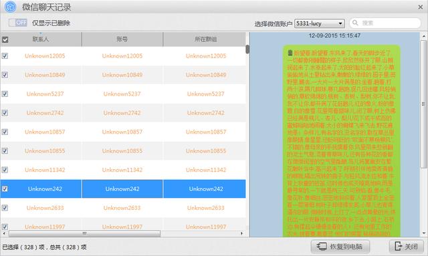Click Unknown242 in the 账号 column

click(x=122, y=189)
